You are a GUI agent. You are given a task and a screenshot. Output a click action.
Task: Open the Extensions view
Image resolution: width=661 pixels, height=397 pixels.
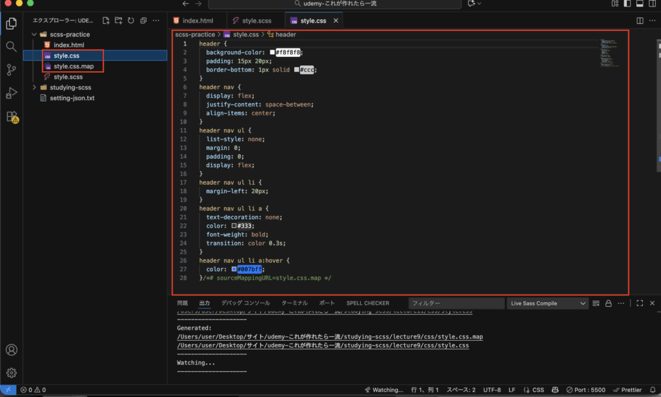point(11,117)
